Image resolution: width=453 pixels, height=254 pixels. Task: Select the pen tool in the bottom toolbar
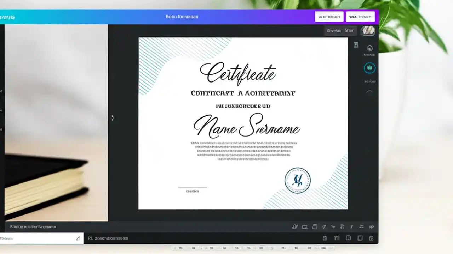click(351, 227)
